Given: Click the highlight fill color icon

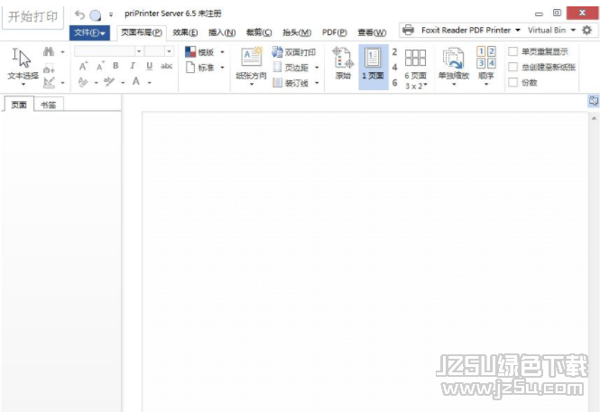Looking at the screenshot, I should tap(83, 82).
